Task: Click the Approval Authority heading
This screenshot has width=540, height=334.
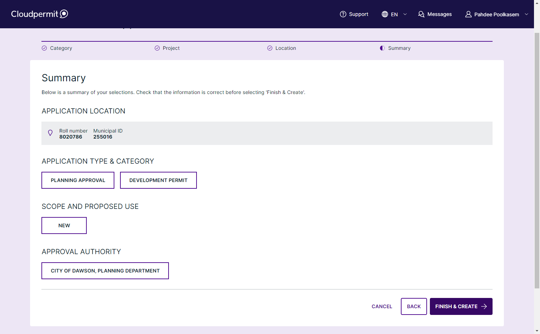Action: click(81, 252)
